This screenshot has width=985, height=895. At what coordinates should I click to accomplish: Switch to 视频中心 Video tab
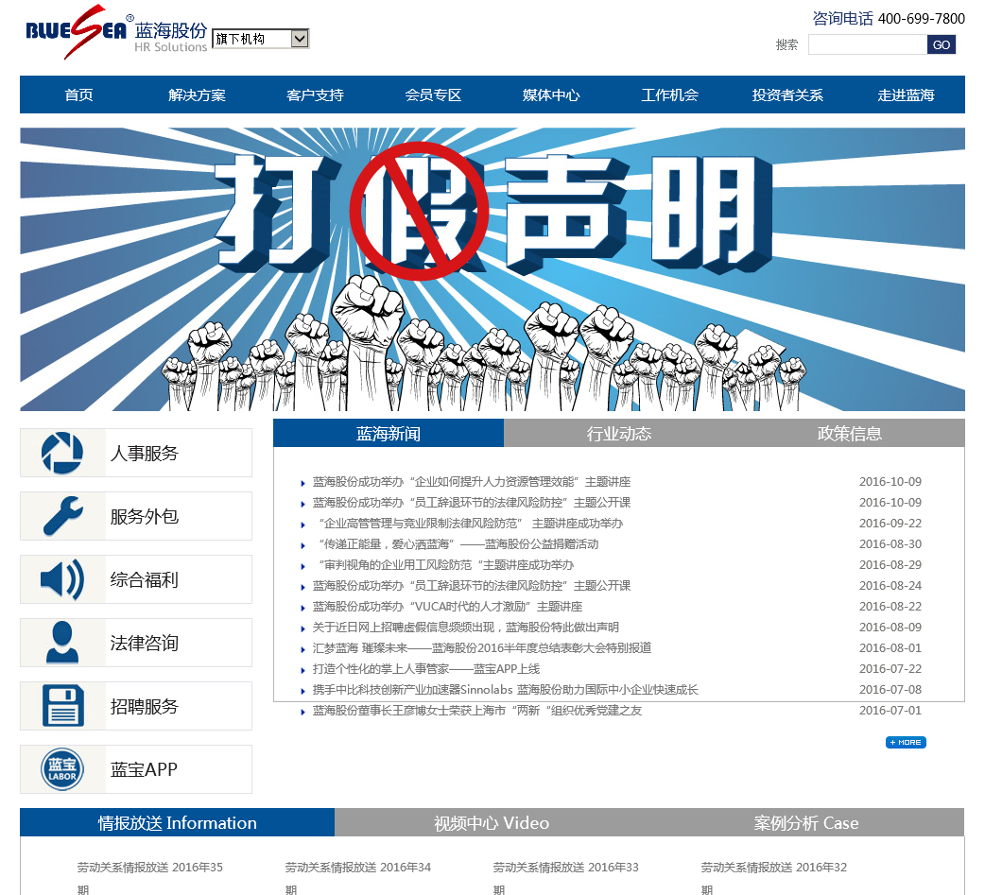(492, 823)
